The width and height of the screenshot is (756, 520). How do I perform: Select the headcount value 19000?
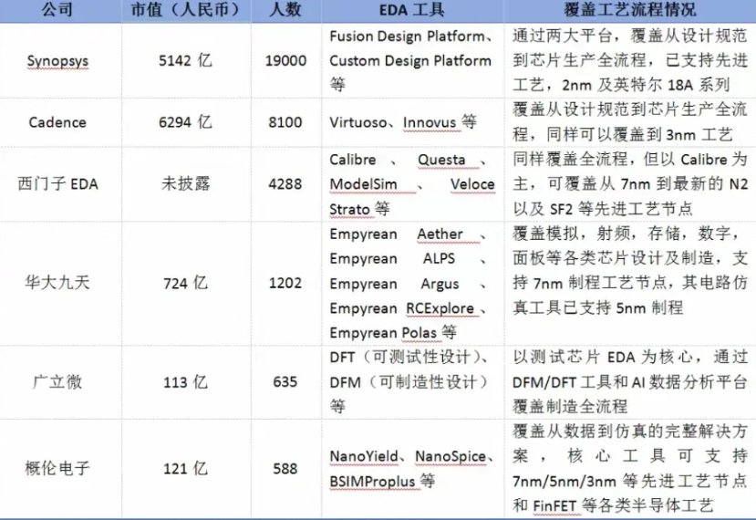coord(285,61)
